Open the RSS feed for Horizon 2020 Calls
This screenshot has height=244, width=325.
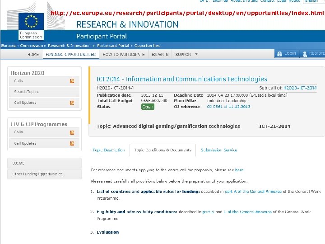[x=72, y=81]
